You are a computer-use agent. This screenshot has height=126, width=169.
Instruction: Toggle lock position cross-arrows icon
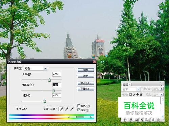click(138, 95)
